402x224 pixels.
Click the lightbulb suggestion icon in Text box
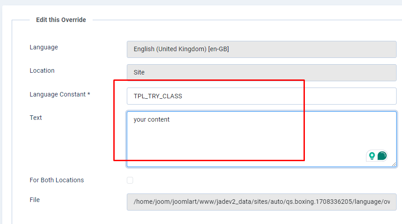pyautogui.click(x=372, y=156)
